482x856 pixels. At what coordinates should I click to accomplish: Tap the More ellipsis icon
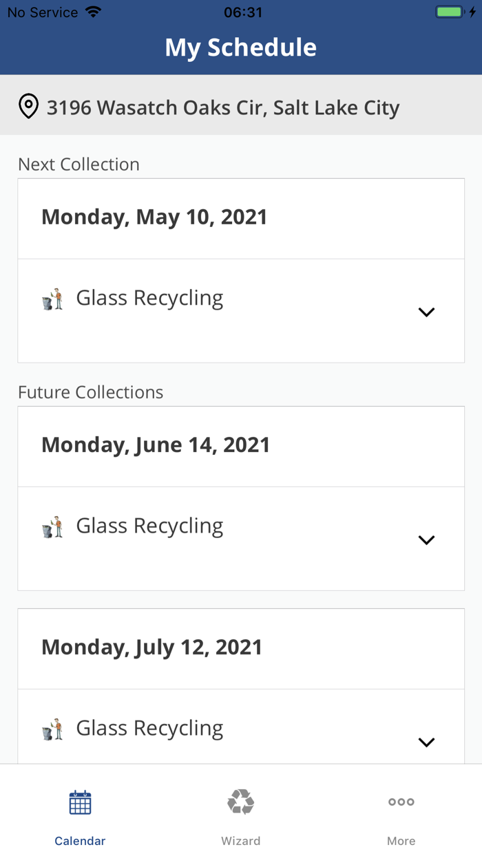coord(401,802)
